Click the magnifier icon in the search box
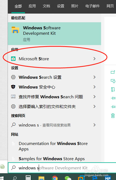Viewport: 116px width, 180px height. (x=13, y=168)
